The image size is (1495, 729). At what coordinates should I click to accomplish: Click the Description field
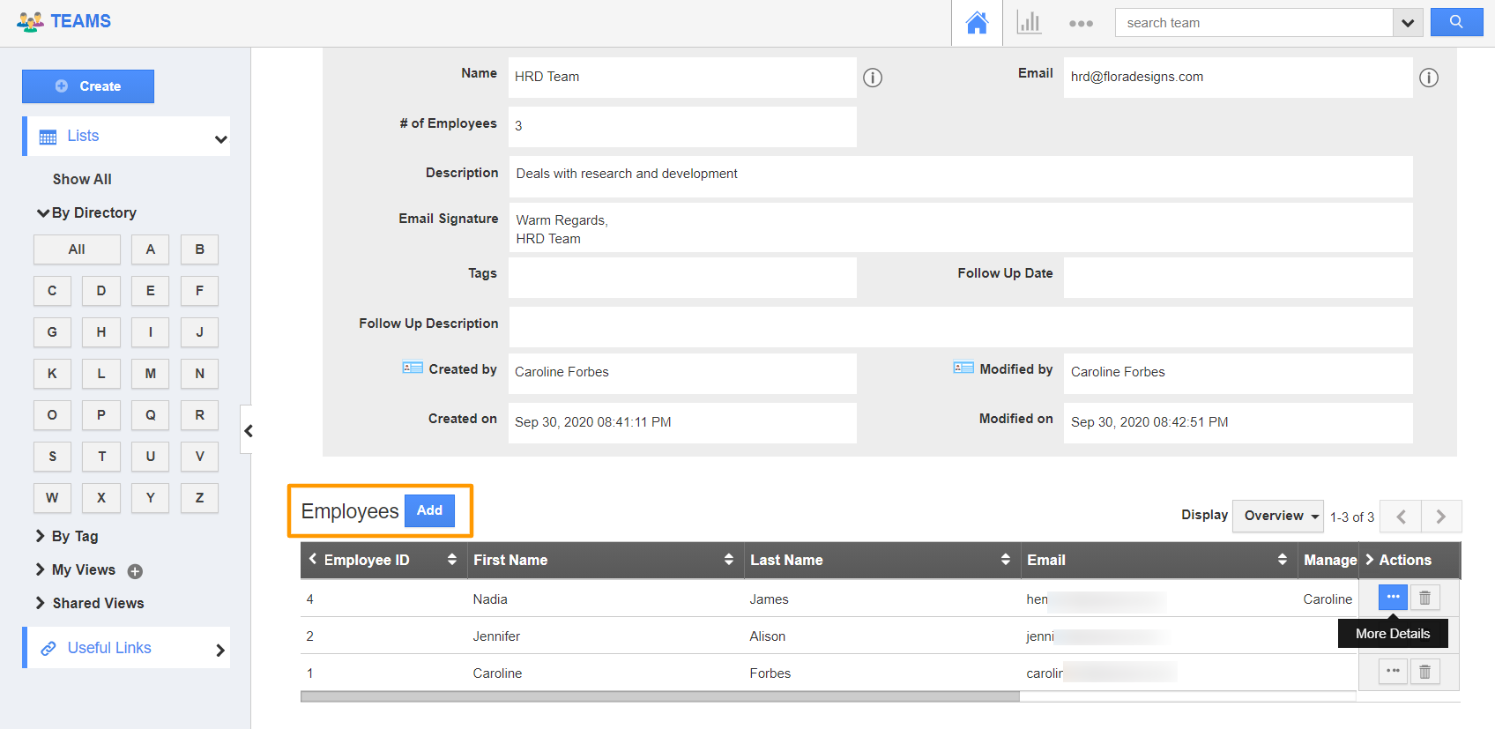(x=961, y=176)
